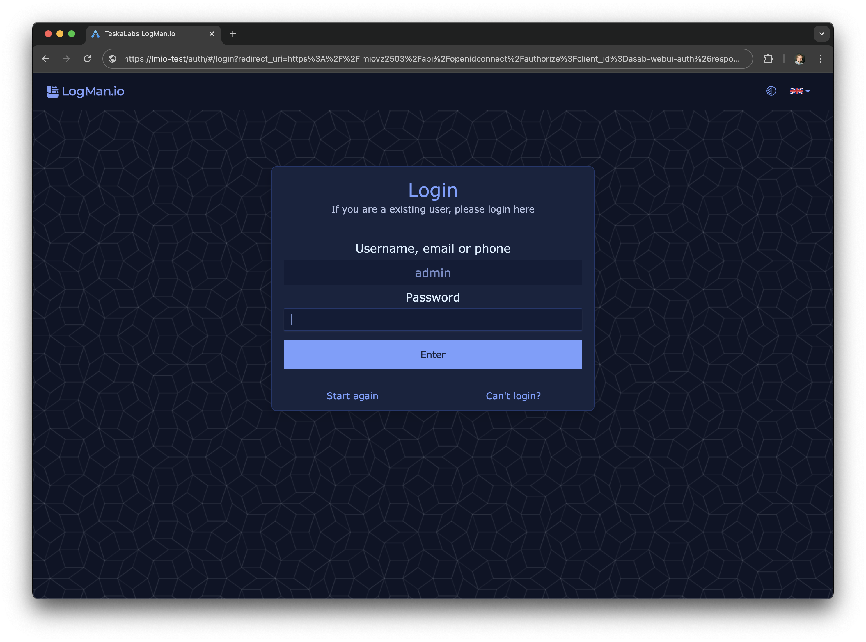866x642 pixels.
Task: Click the Start again link
Action: (352, 396)
